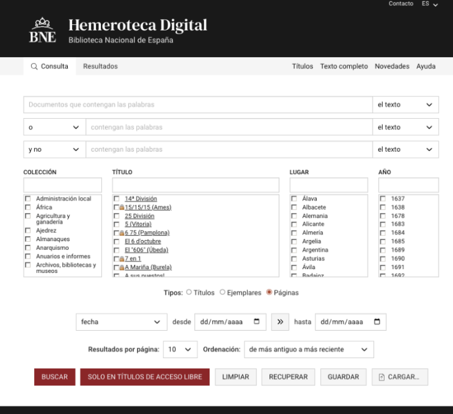Click file icon on the CARGAR button

(x=381, y=377)
